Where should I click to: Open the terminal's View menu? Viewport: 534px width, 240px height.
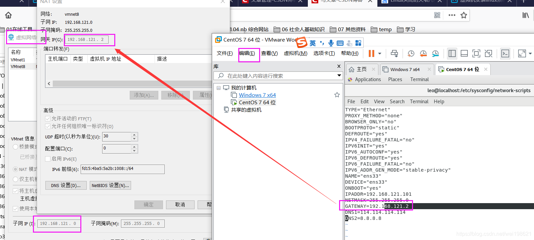[x=379, y=102]
